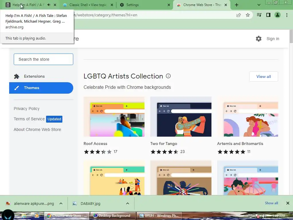Open web store settings gear
This screenshot has height=220, width=293.
point(259,39)
